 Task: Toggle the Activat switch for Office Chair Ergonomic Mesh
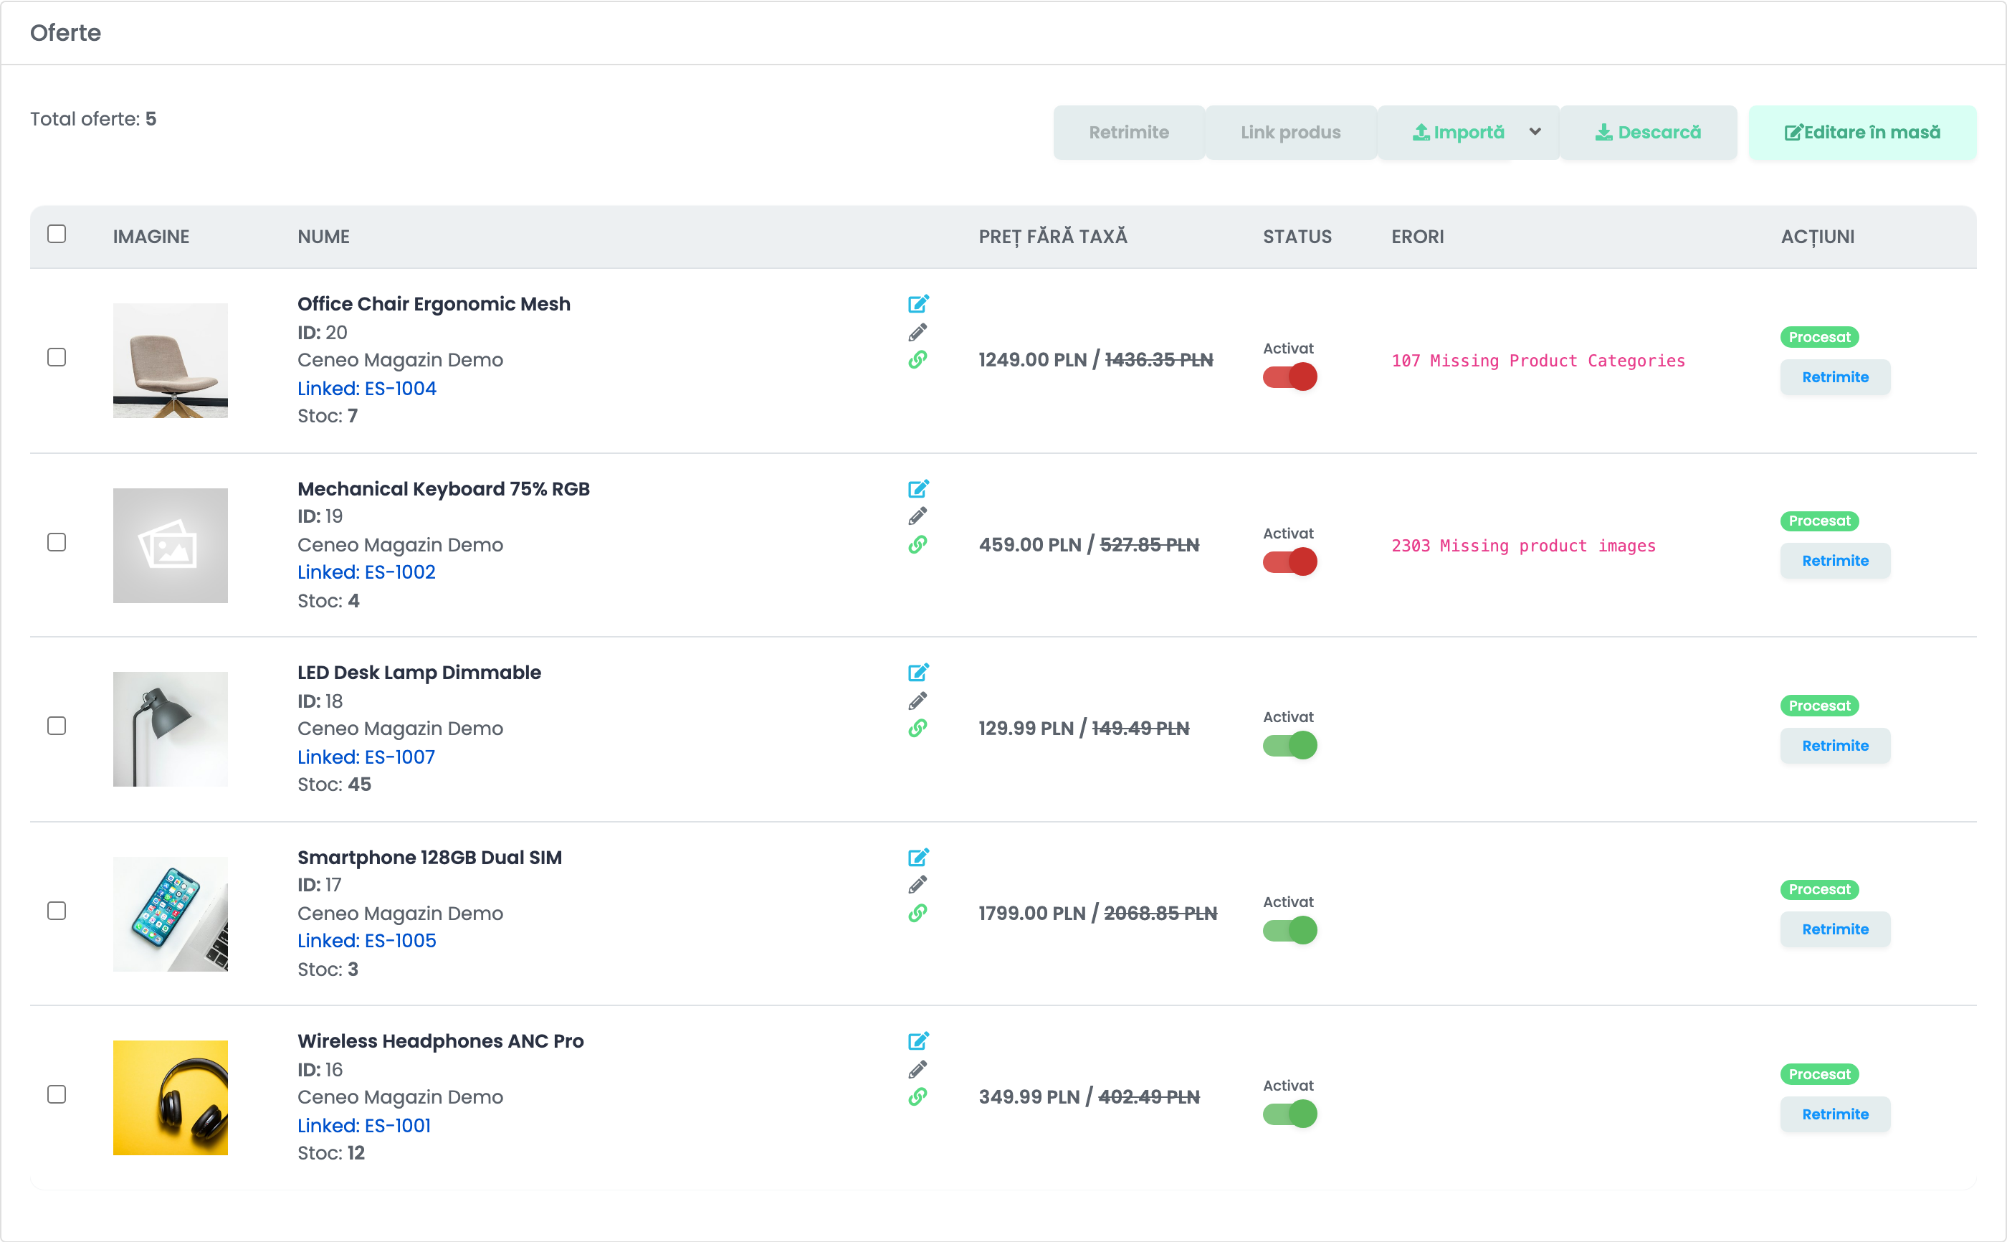(x=1289, y=377)
